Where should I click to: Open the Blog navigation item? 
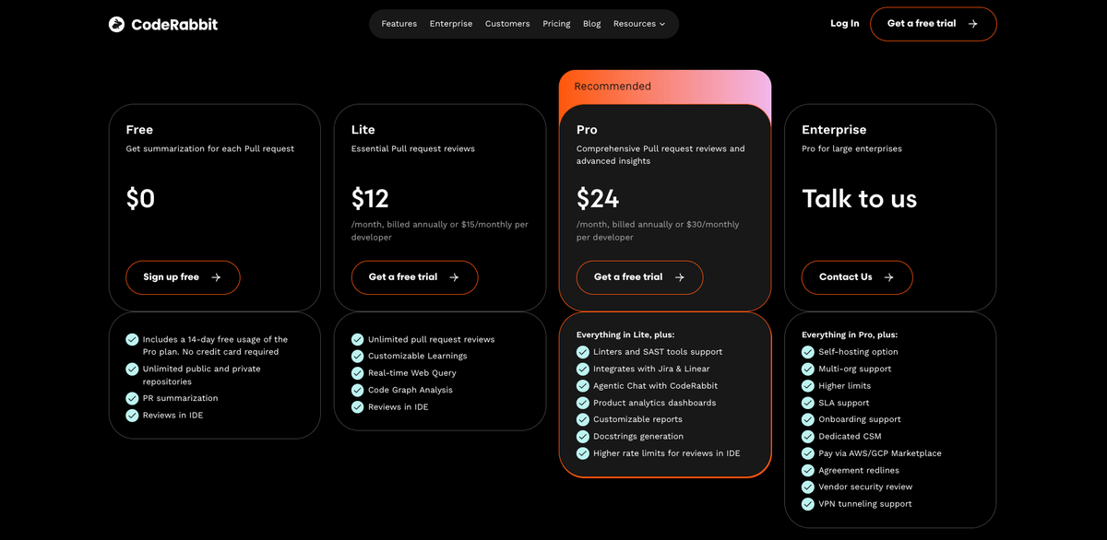[x=591, y=24]
